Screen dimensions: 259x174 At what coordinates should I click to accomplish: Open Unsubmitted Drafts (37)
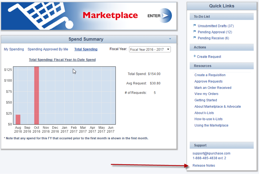pyautogui.click(x=216, y=26)
